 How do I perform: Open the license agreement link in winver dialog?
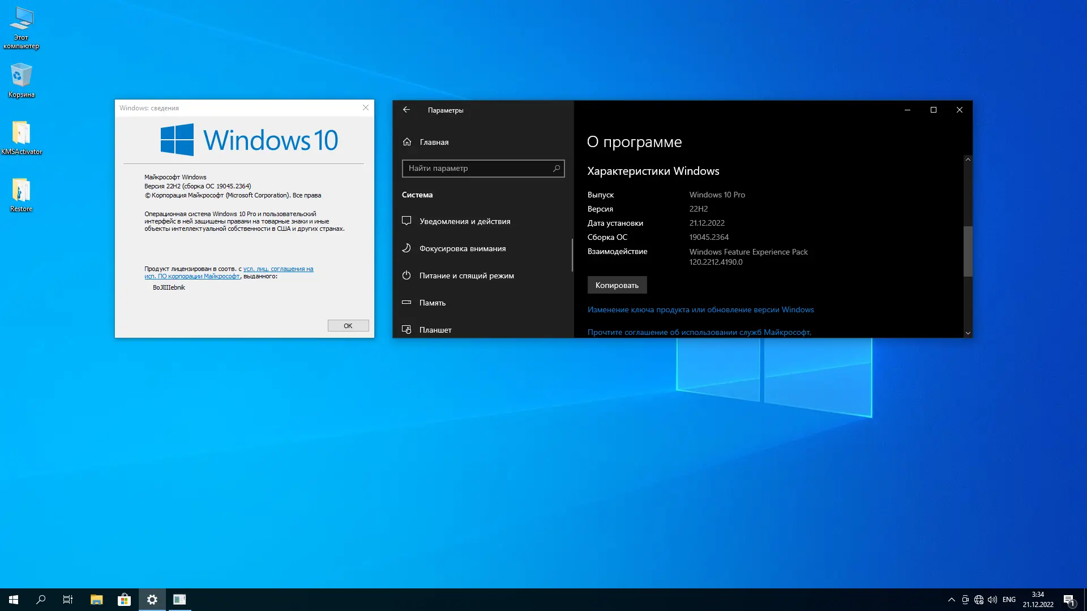point(278,269)
